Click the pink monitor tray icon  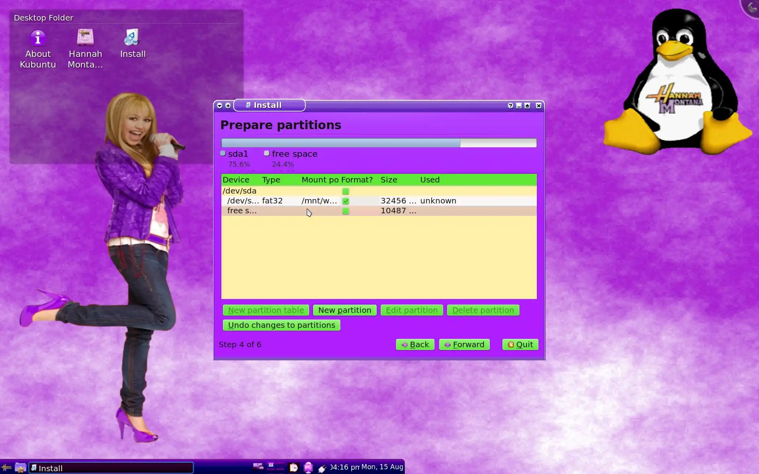(x=308, y=468)
